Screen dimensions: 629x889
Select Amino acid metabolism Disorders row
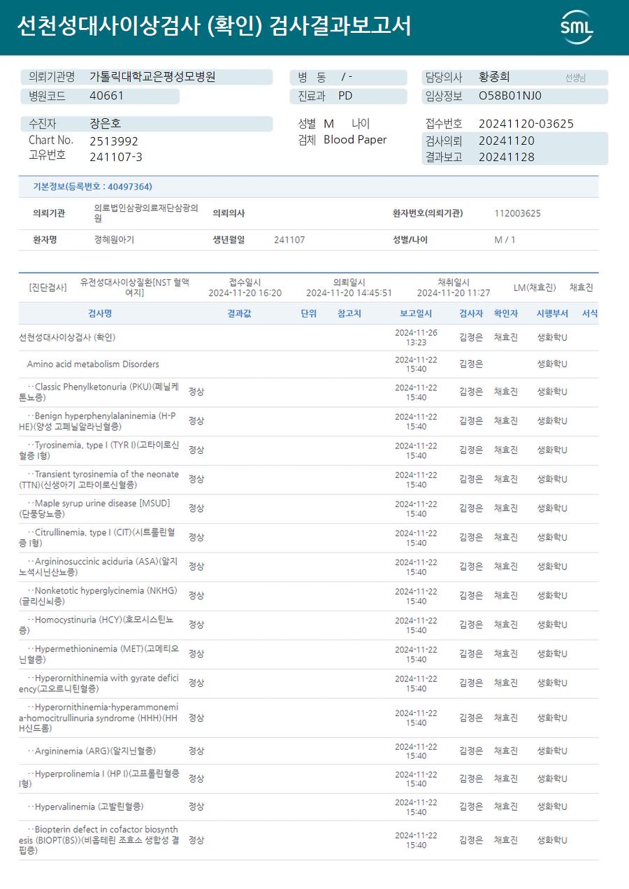pos(308,364)
